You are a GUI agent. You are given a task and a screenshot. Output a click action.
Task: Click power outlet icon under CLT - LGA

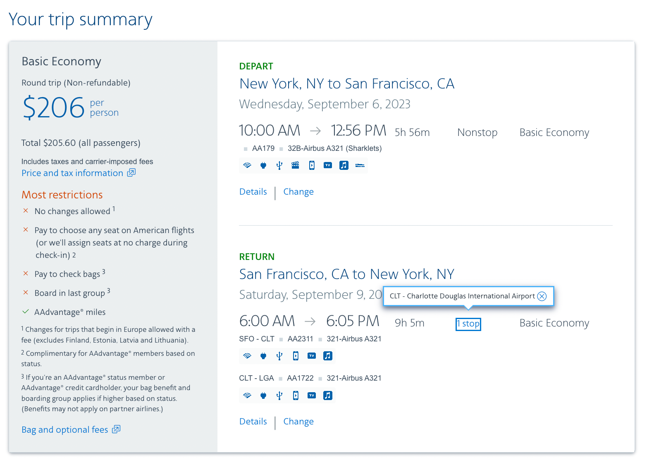pos(263,396)
